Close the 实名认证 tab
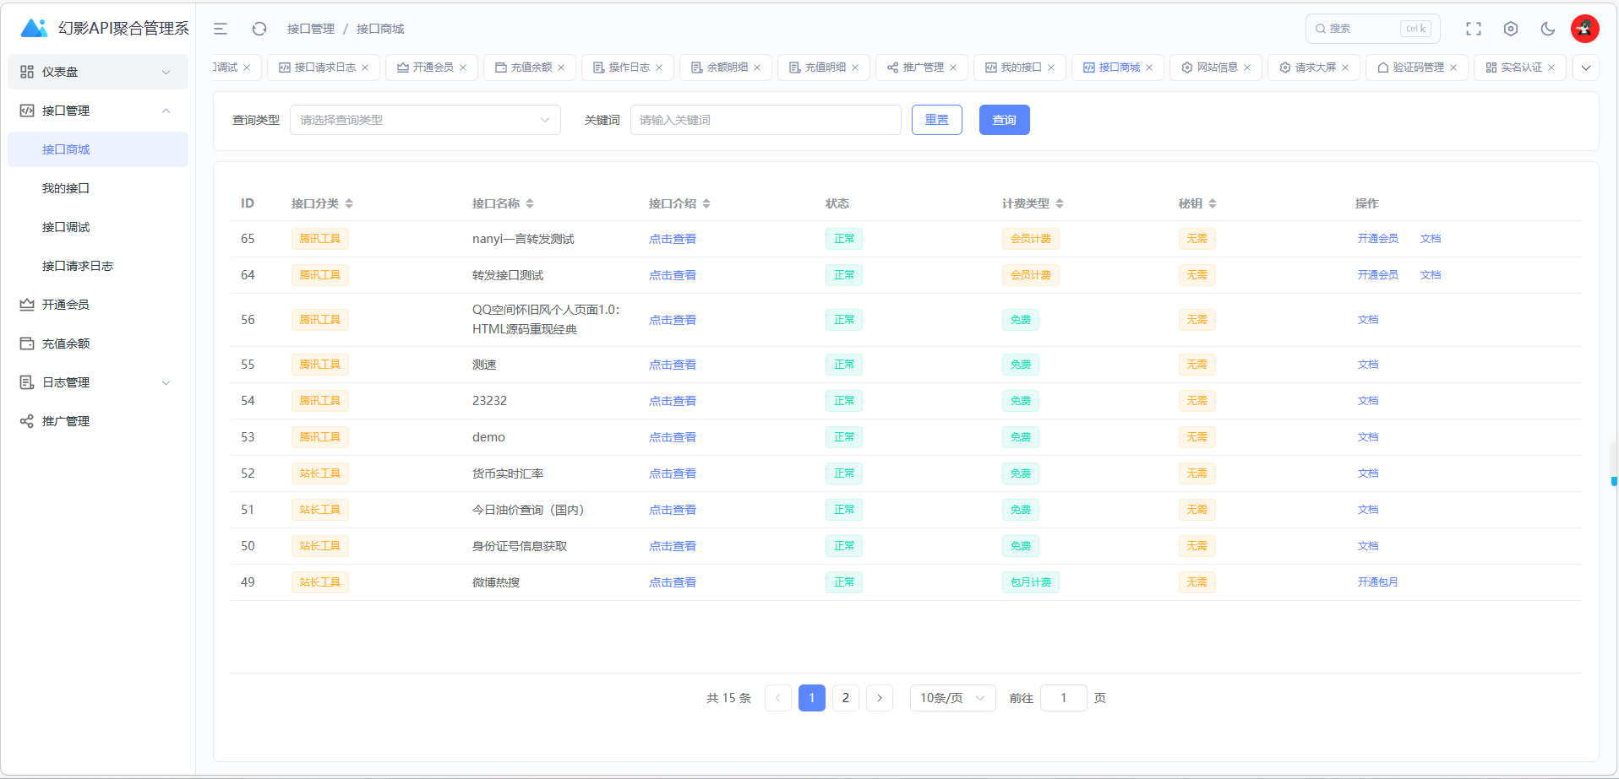 point(1551,68)
